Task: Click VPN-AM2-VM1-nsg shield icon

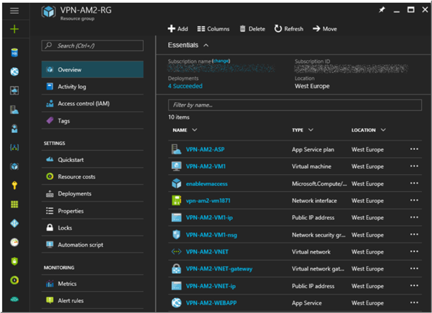Action: (x=176, y=235)
